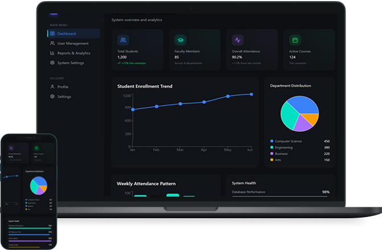This screenshot has height=250, width=382.
Task: Click the Overall Attendance pulse icon
Action: pyautogui.click(x=237, y=40)
